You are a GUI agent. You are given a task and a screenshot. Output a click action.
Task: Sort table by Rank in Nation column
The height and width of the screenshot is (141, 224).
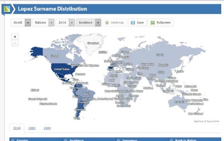(195, 139)
